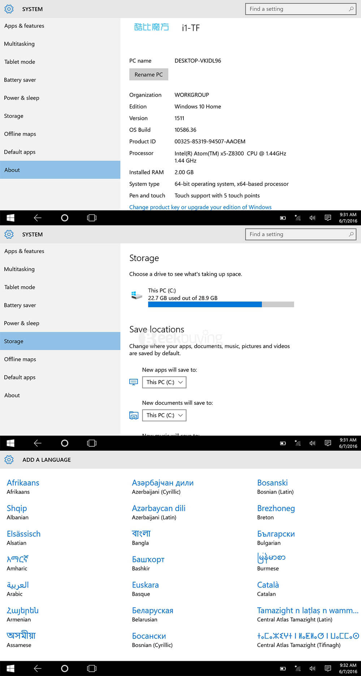Click the folder icon beside New documents dropdown
361x676 pixels.
pyautogui.click(x=134, y=415)
